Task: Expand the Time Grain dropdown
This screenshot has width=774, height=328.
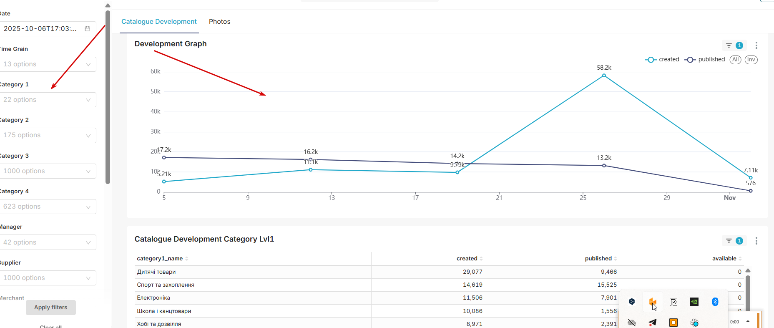Action: point(48,64)
